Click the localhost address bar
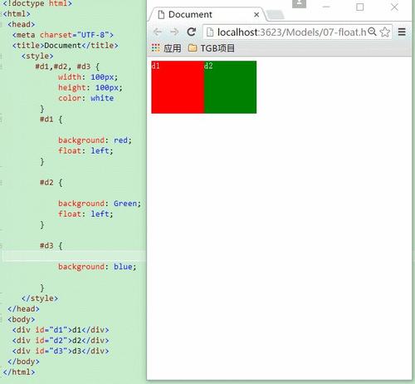 click(292, 32)
